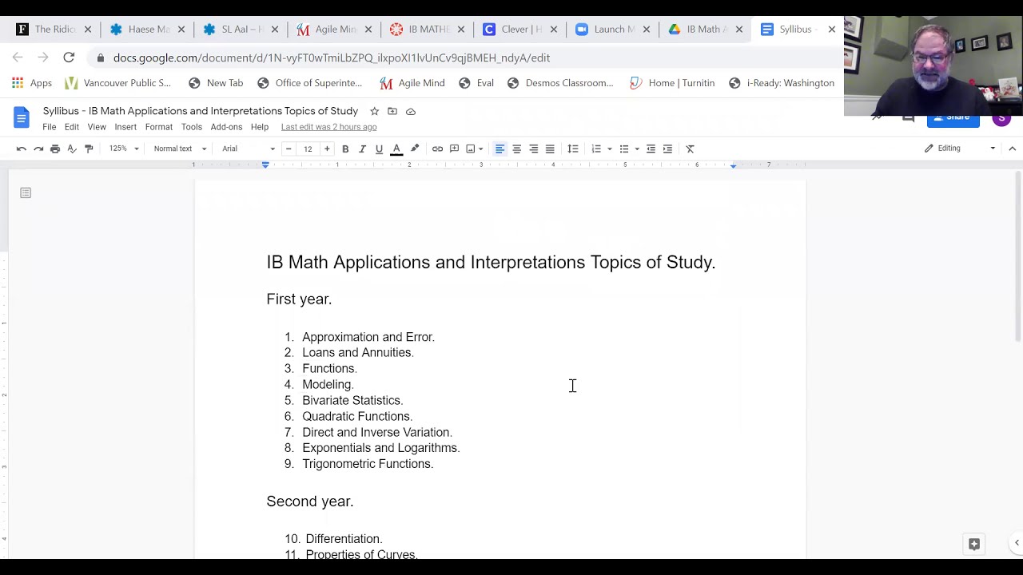Viewport: 1023px width, 575px height.
Task: Open the View menu
Action: coord(97,127)
